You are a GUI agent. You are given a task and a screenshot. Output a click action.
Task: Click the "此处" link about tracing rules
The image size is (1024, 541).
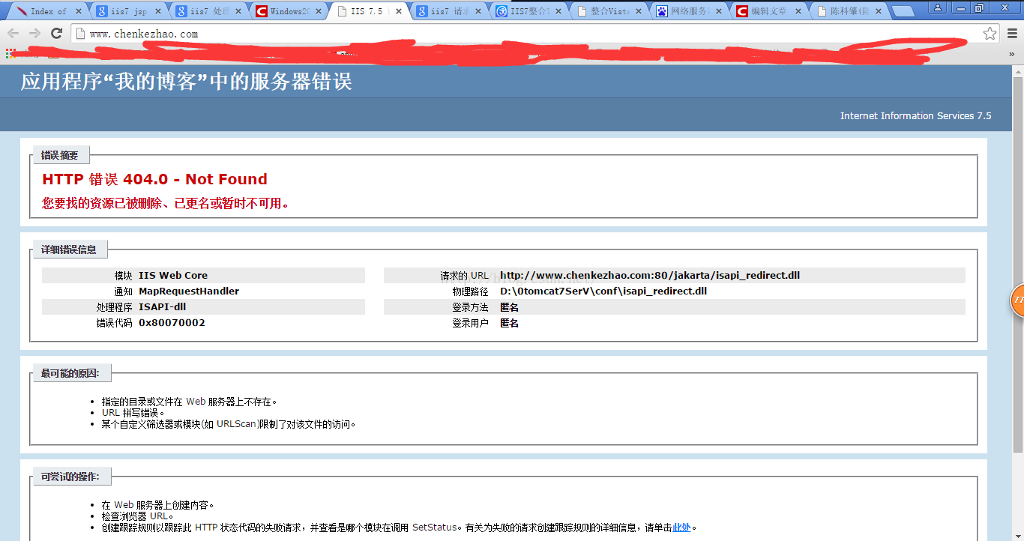click(x=681, y=528)
